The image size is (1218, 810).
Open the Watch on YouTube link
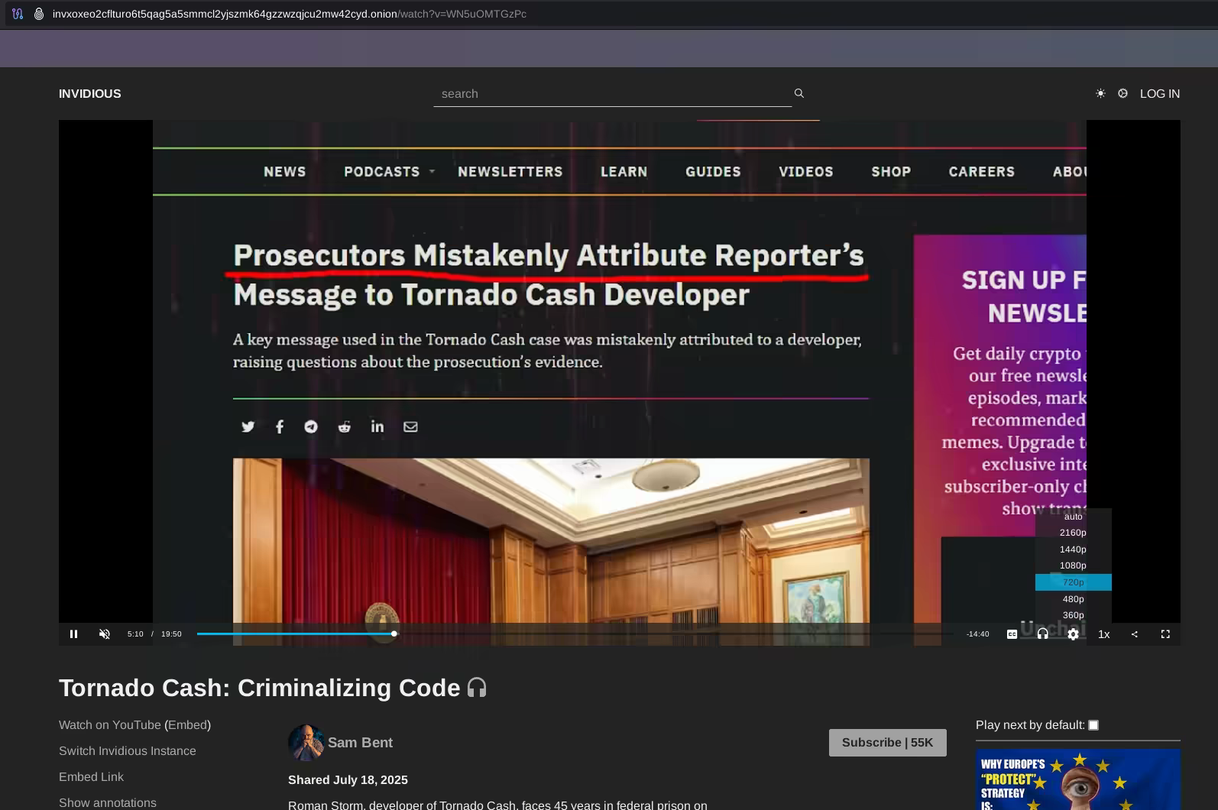tap(110, 725)
